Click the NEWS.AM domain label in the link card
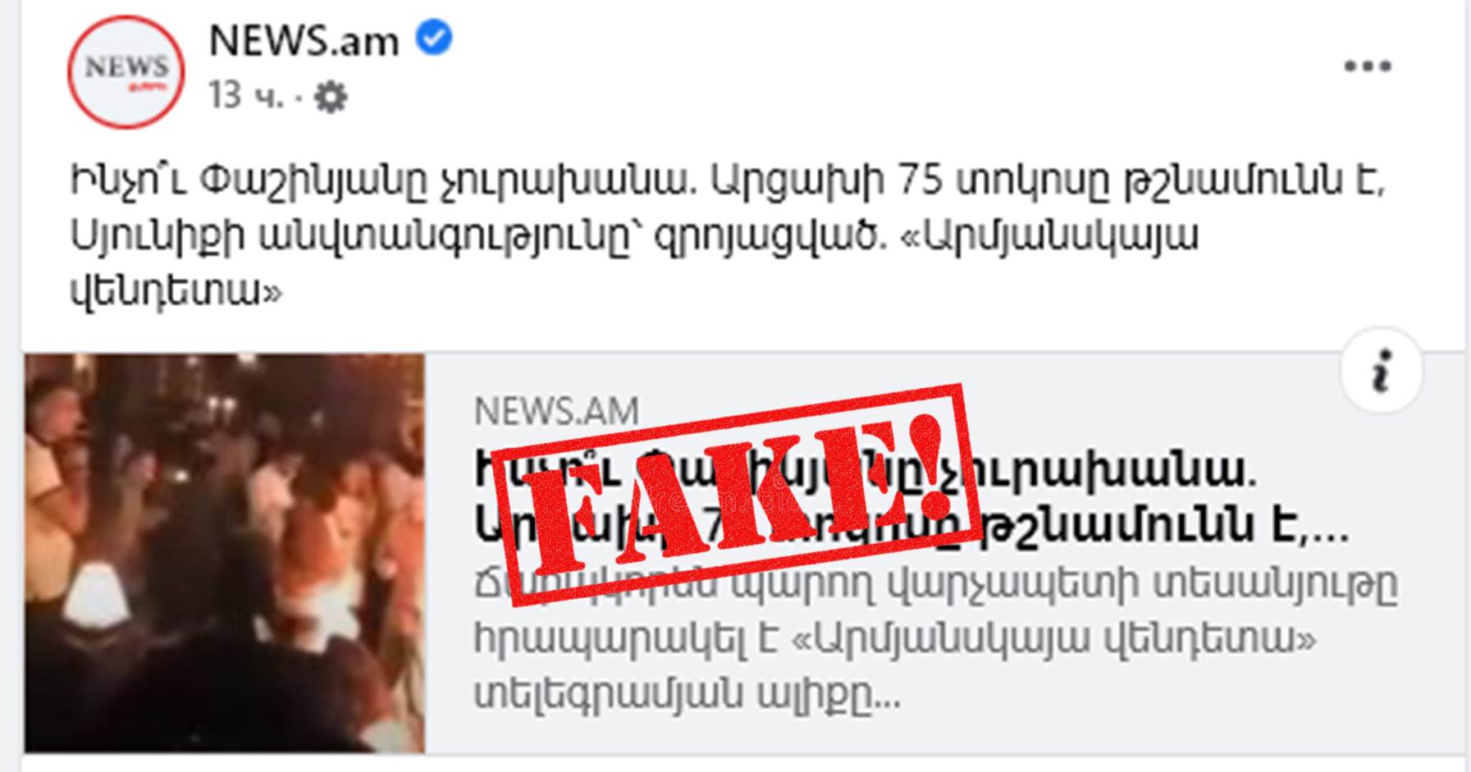 coord(556,411)
